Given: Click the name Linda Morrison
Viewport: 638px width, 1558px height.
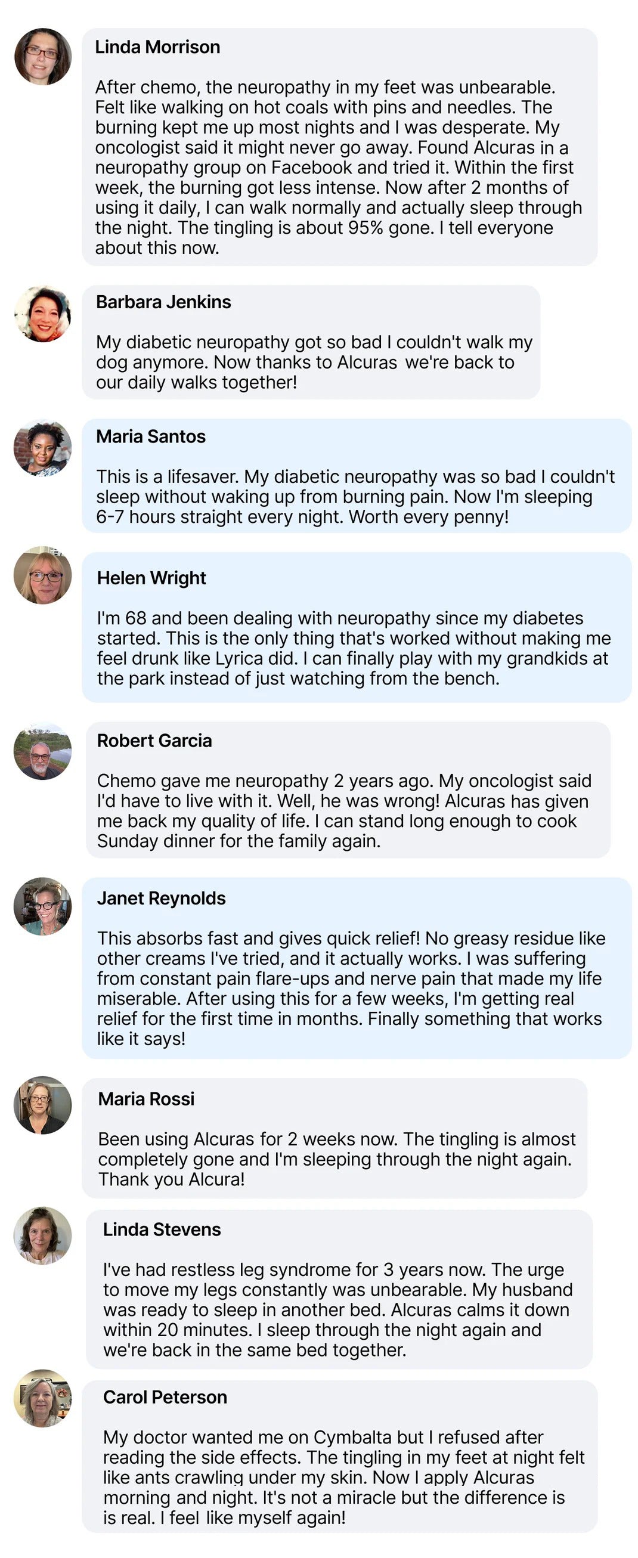Looking at the screenshot, I should click(x=157, y=47).
